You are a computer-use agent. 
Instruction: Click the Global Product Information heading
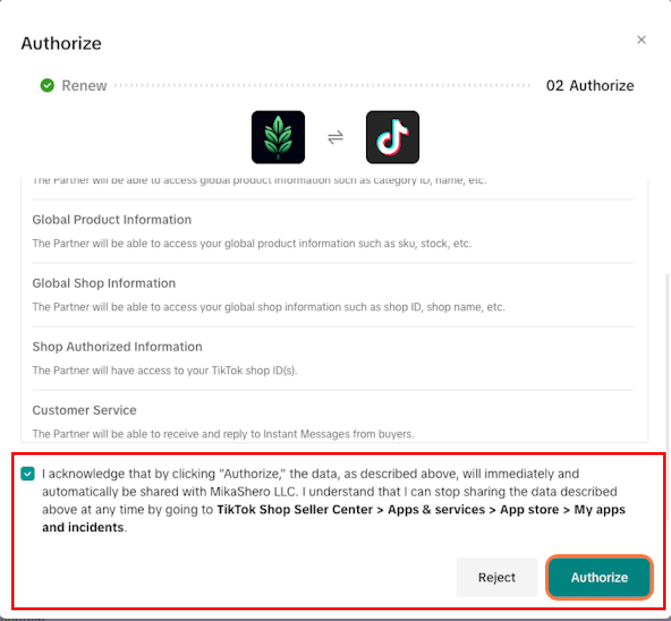[x=112, y=219]
